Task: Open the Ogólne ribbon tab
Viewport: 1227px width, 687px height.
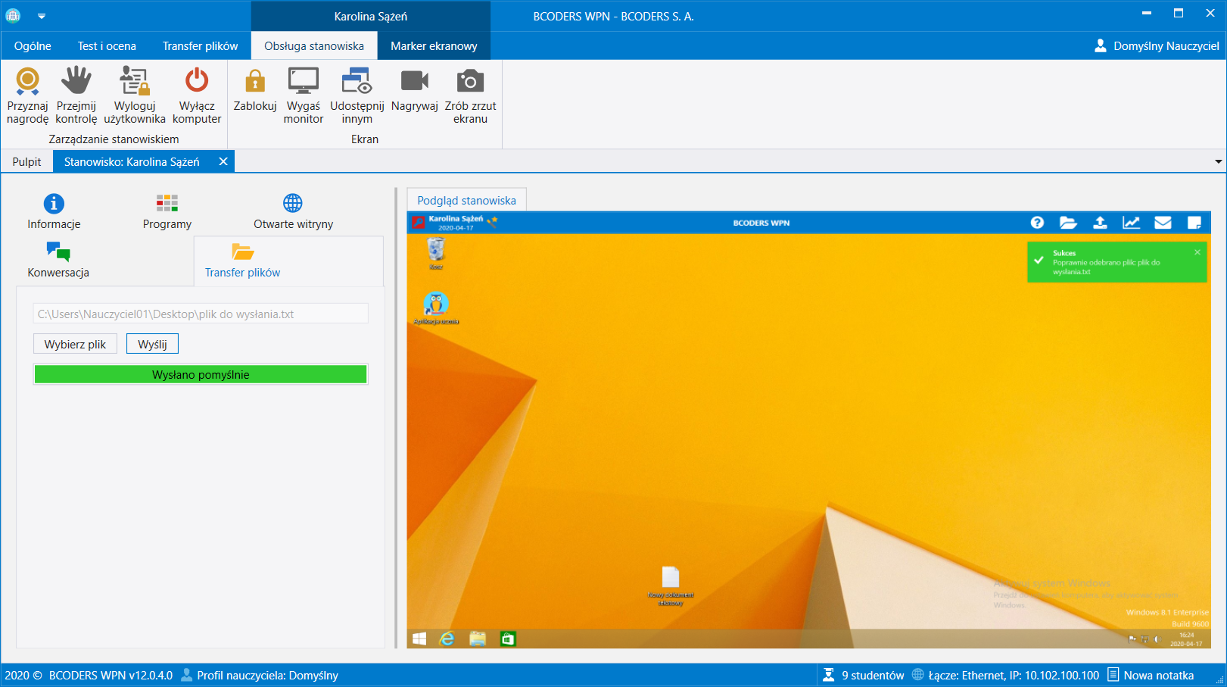Action: pos(33,46)
